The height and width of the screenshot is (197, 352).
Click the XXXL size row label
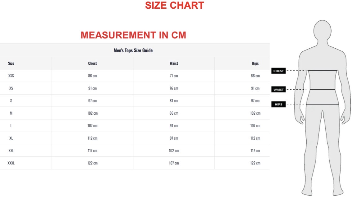tap(11, 163)
